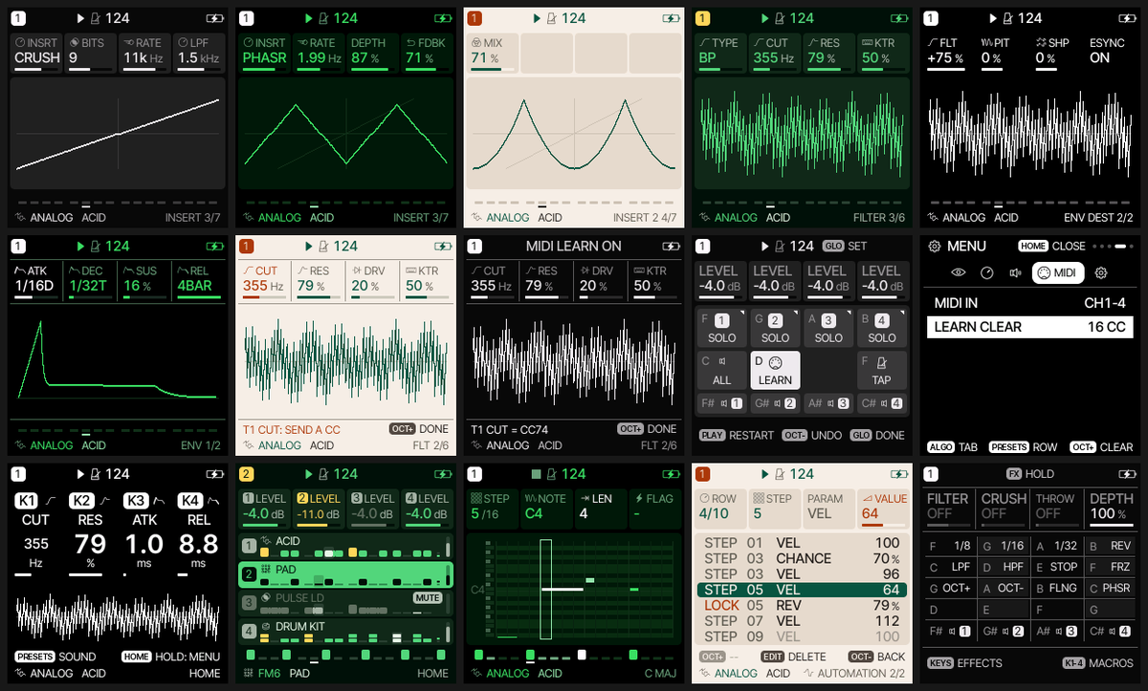Image resolution: width=1148 pixels, height=691 pixels.
Task: Open the gear tab right of MIDI
Action: (1101, 273)
